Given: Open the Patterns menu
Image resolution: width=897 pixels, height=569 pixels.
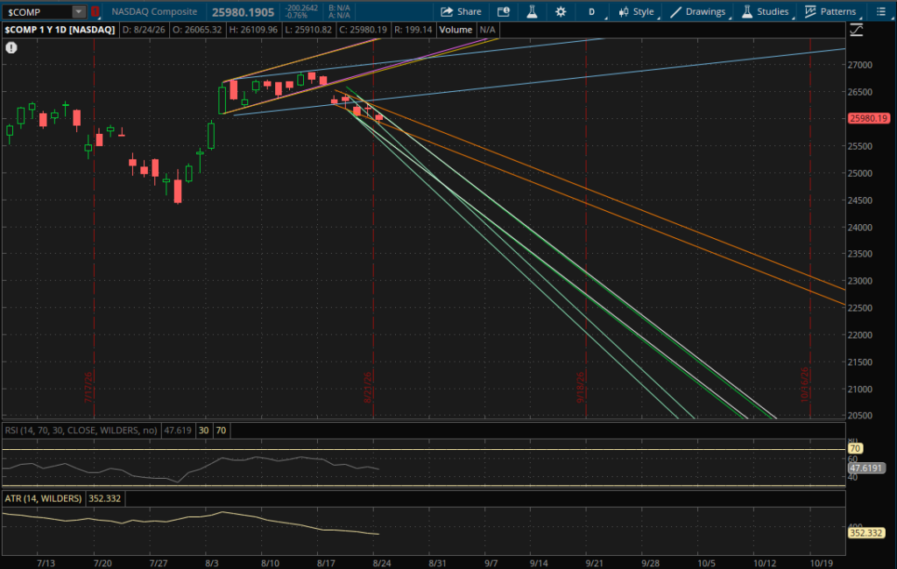Looking at the screenshot, I should coord(830,11).
